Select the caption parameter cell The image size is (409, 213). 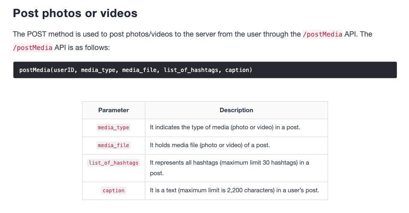pos(114,191)
